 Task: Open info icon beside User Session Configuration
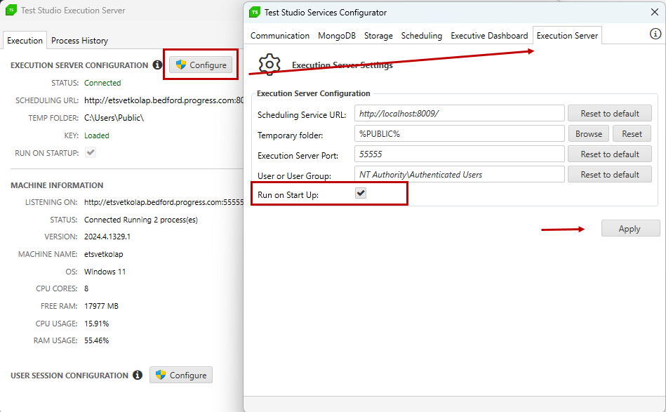click(138, 375)
